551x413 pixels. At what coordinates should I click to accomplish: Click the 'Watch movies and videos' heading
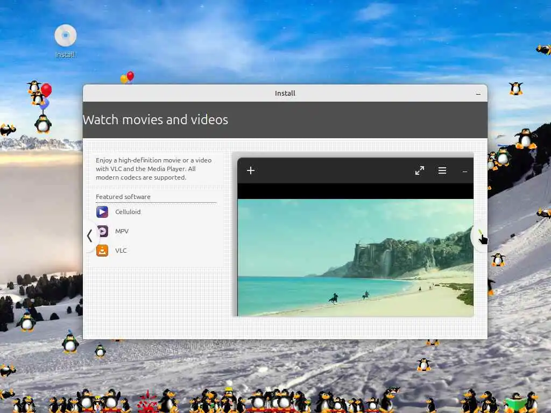(156, 120)
